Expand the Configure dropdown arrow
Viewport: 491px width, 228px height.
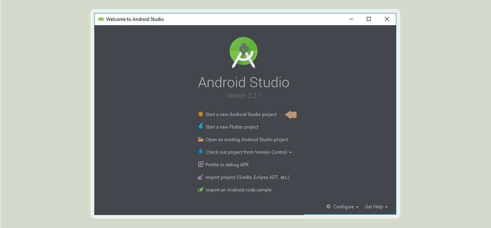tap(357, 207)
